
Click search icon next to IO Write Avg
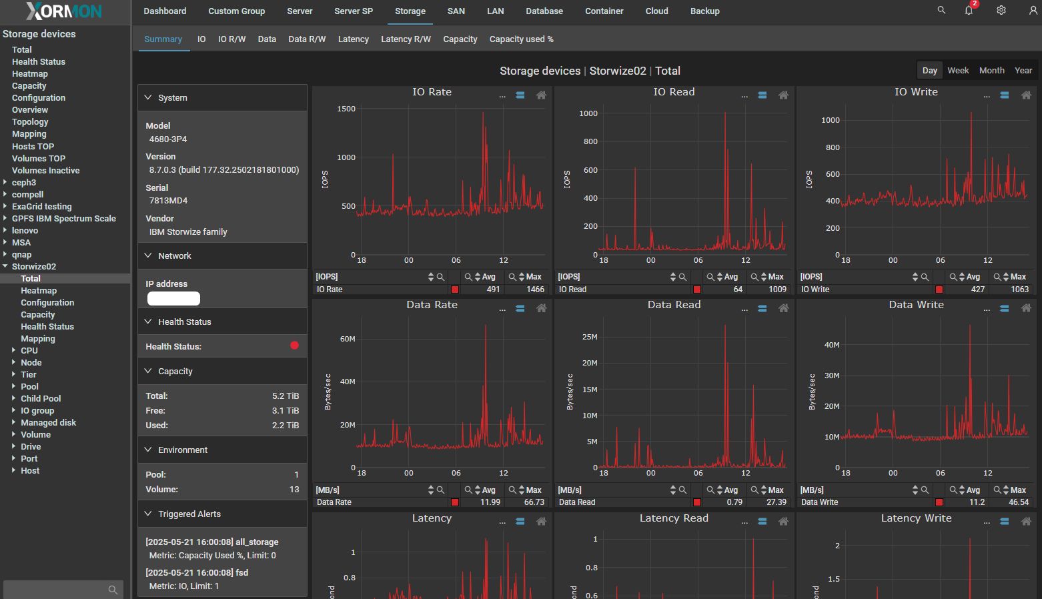(953, 277)
